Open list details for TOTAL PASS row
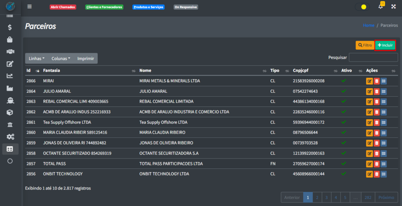The image size is (402, 206). (384, 163)
